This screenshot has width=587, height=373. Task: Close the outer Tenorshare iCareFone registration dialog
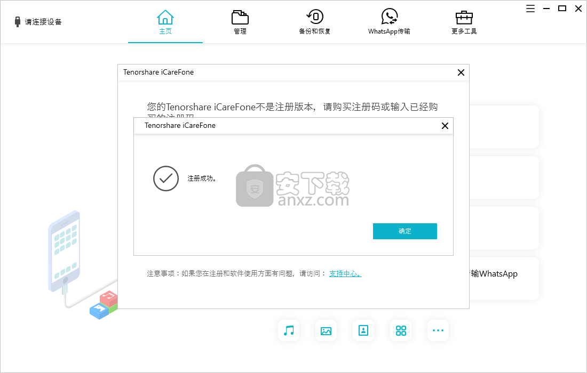tap(461, 72)
